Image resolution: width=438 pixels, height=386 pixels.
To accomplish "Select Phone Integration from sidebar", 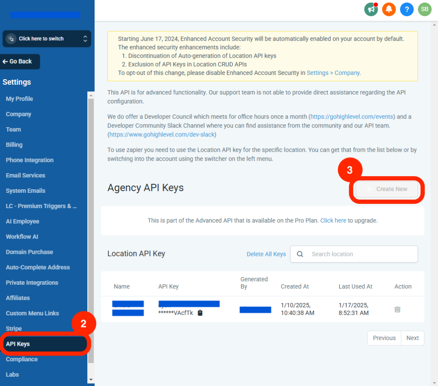I will (x=30, y=160).
